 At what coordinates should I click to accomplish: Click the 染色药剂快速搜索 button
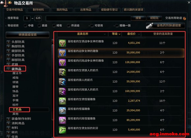pyautogui.click(x=165, y=26)
